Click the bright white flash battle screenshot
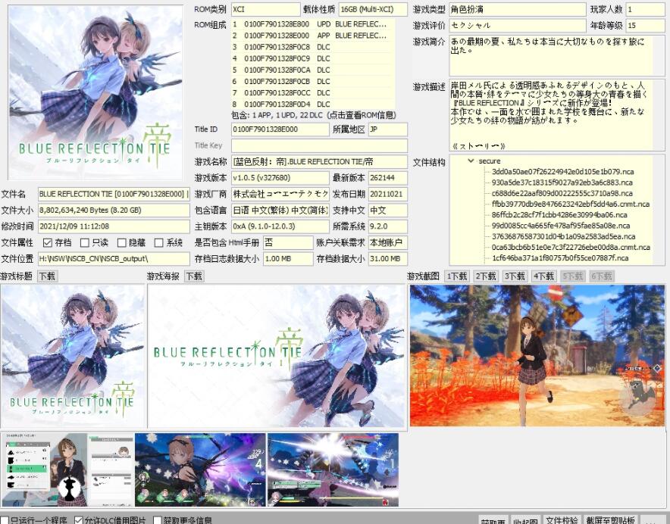 pos(333,469)
